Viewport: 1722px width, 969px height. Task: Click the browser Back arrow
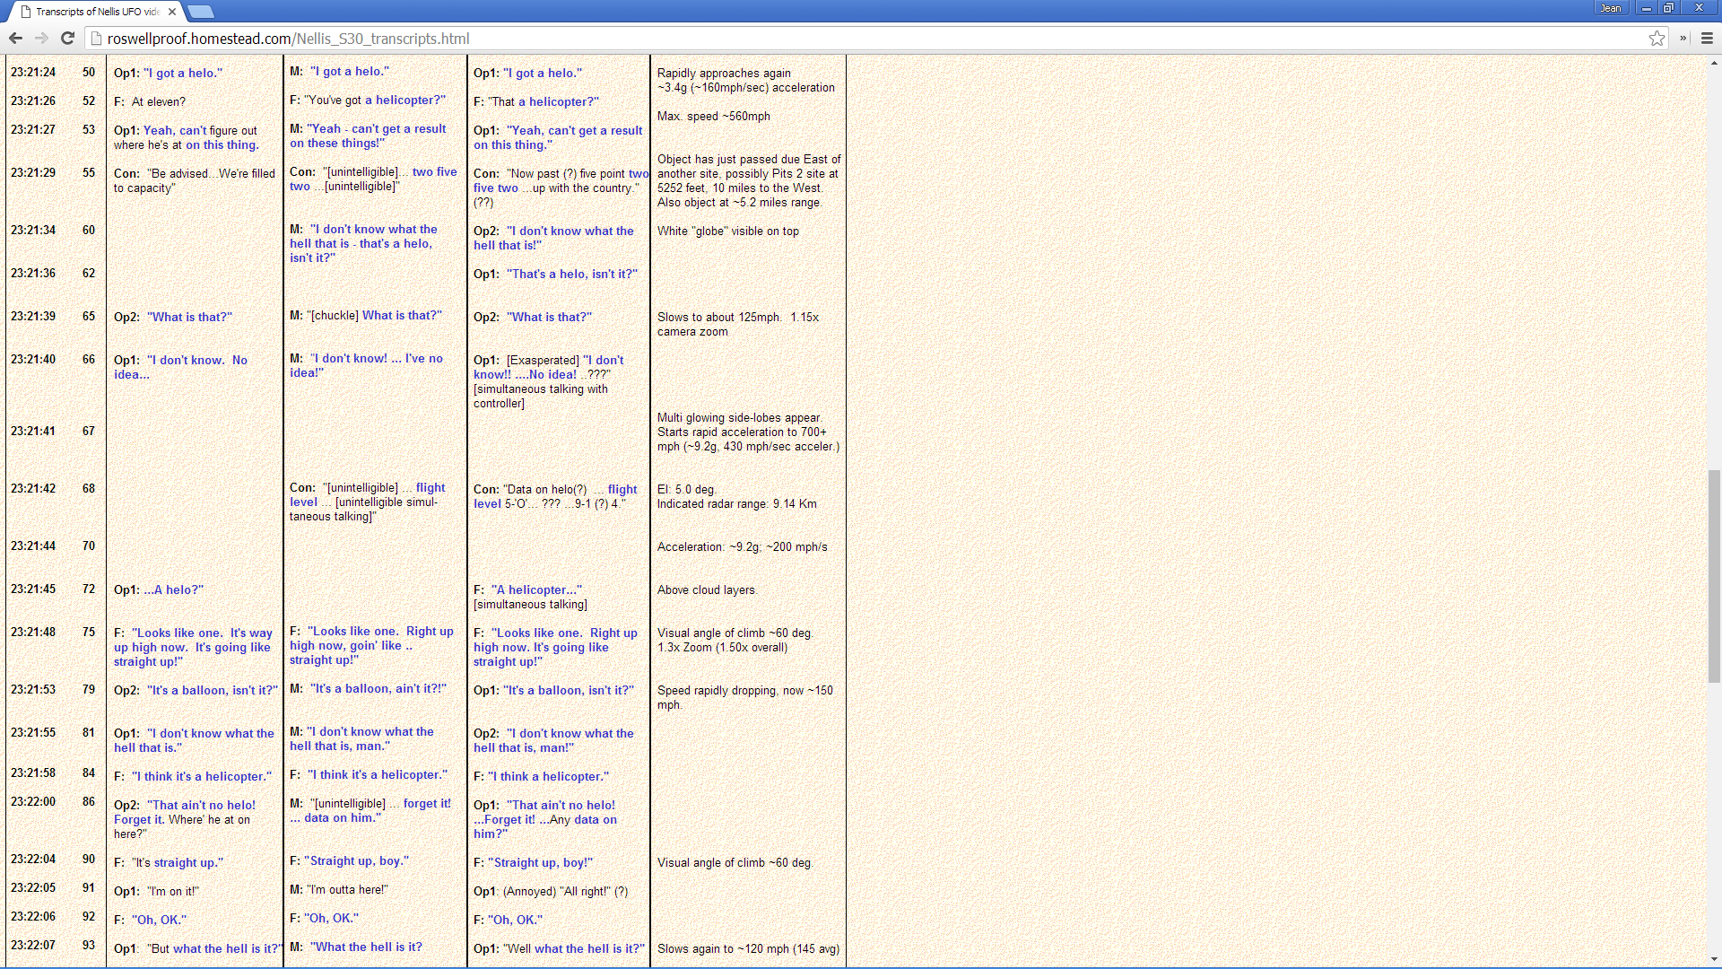(x=15, y=39)
